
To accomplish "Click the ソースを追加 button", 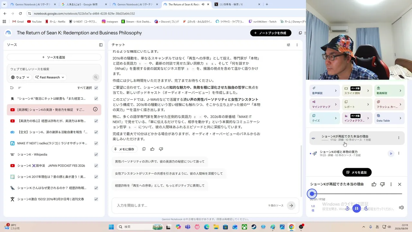I will click(54, 57).
